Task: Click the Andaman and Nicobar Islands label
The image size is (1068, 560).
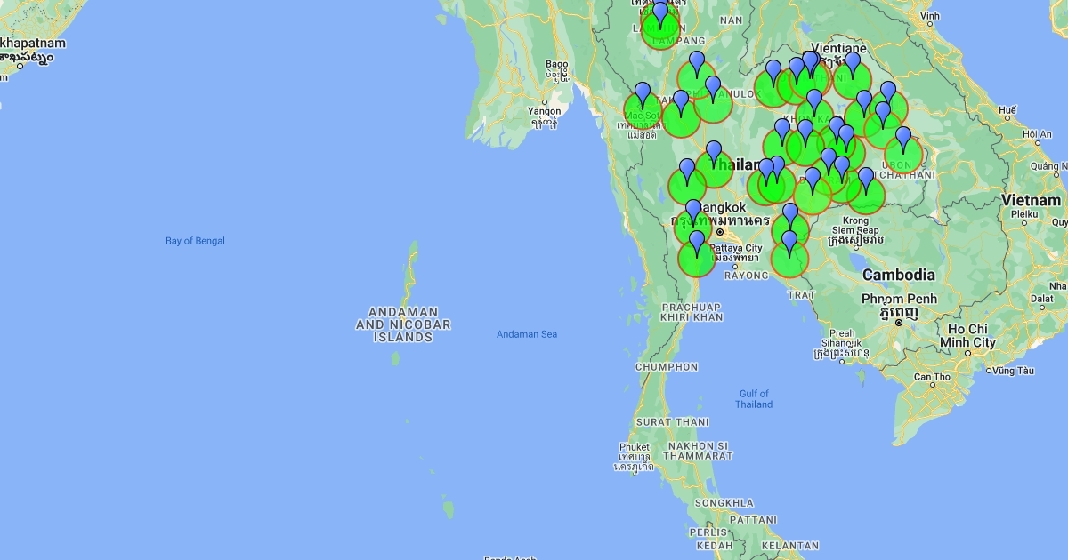Action: click(403, 324)
